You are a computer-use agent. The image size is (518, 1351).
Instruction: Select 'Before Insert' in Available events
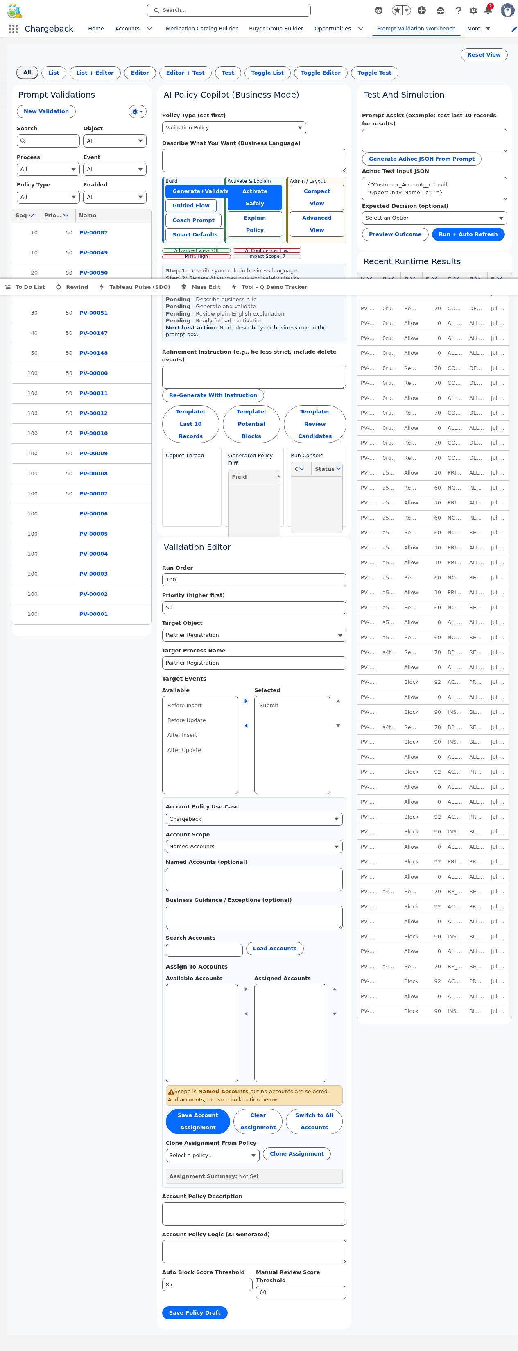[x=185, y=705]
